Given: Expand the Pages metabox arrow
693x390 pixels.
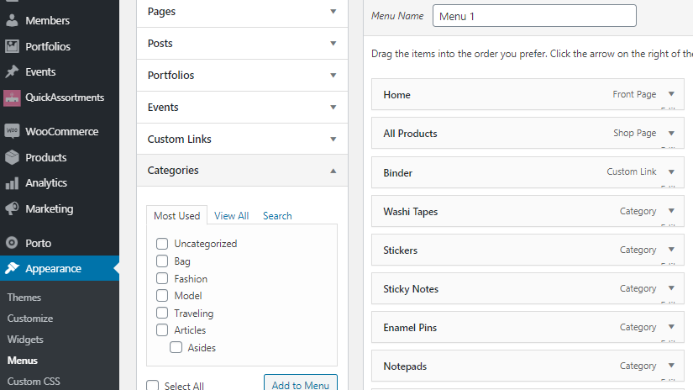Looking at the screenshot, I should [333, 12].
